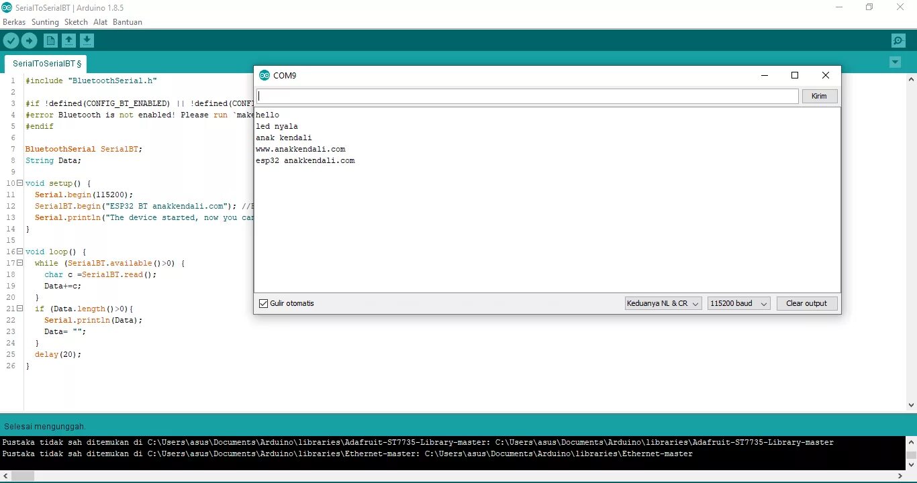
Task: Click 'Serial.println(Data);' code line
Action: (x=93, y=320)
